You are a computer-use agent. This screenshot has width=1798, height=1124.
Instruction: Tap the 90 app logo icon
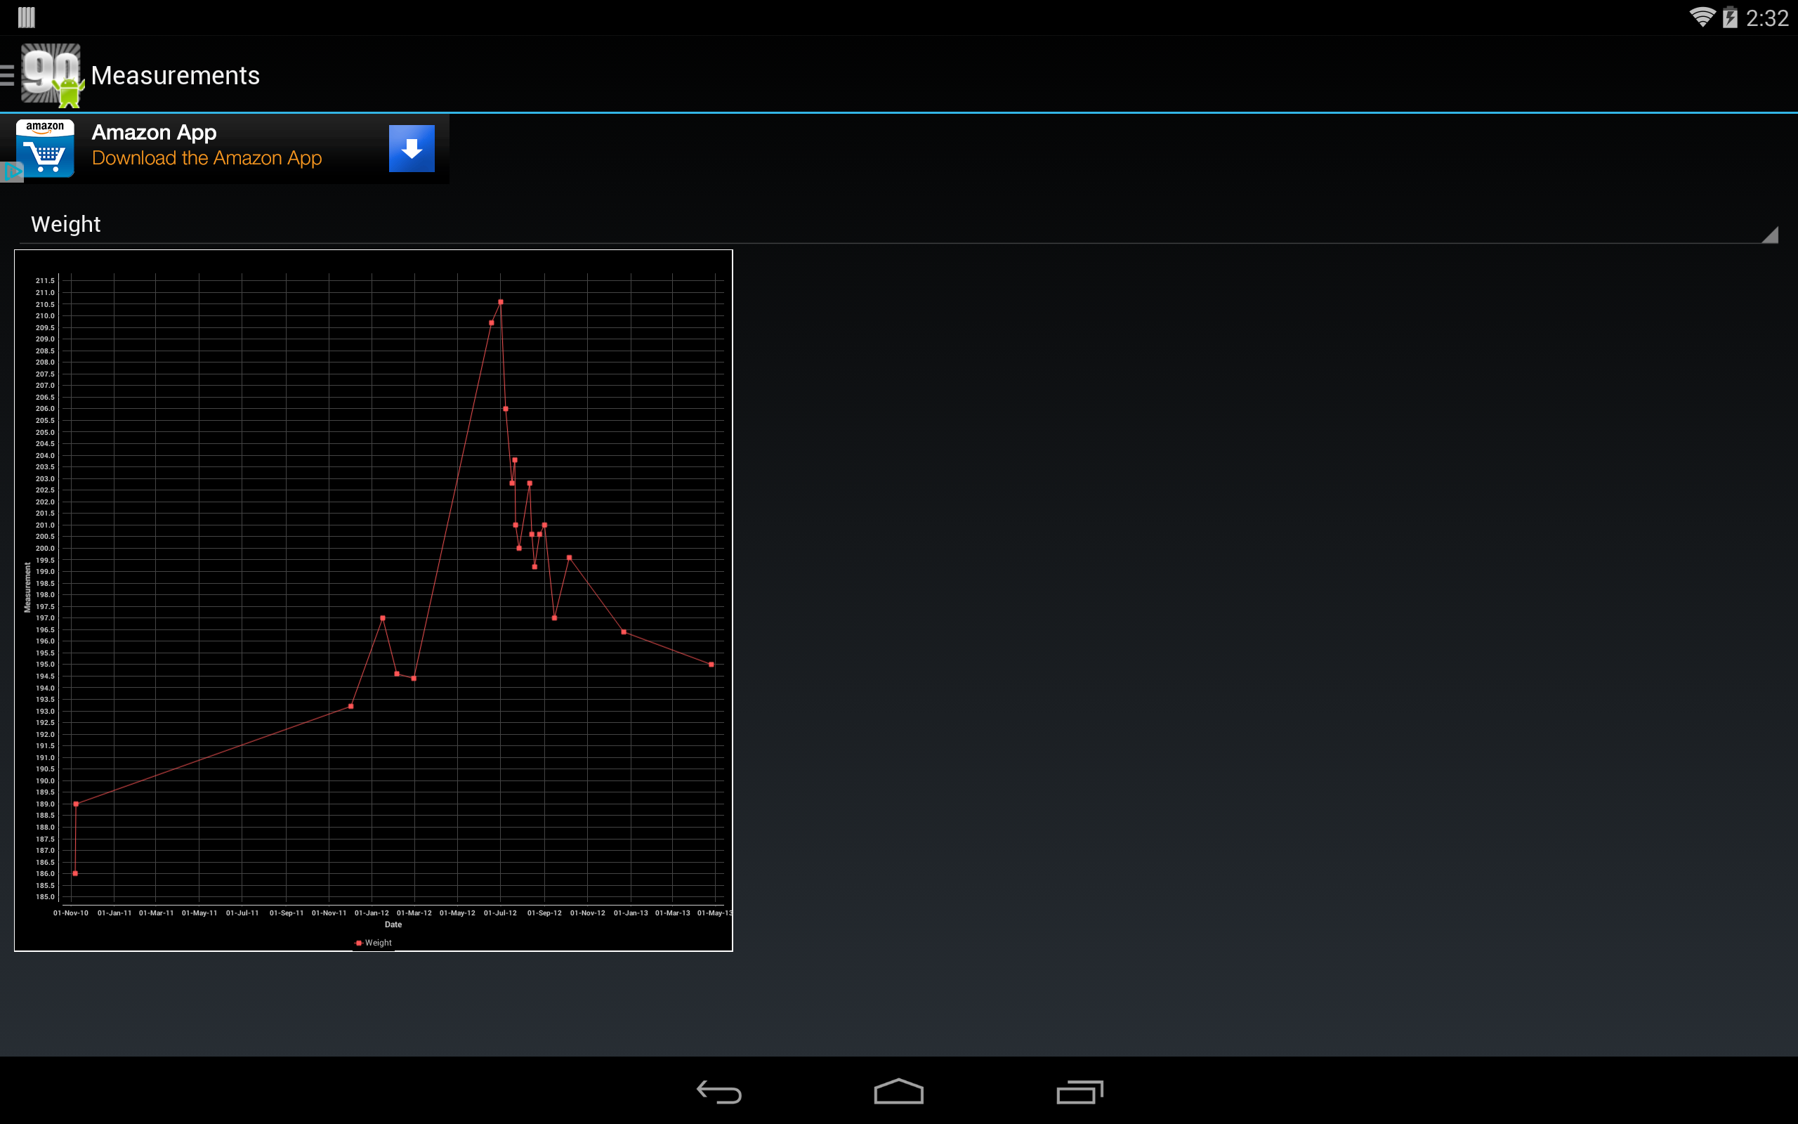(x=51, y=74)
